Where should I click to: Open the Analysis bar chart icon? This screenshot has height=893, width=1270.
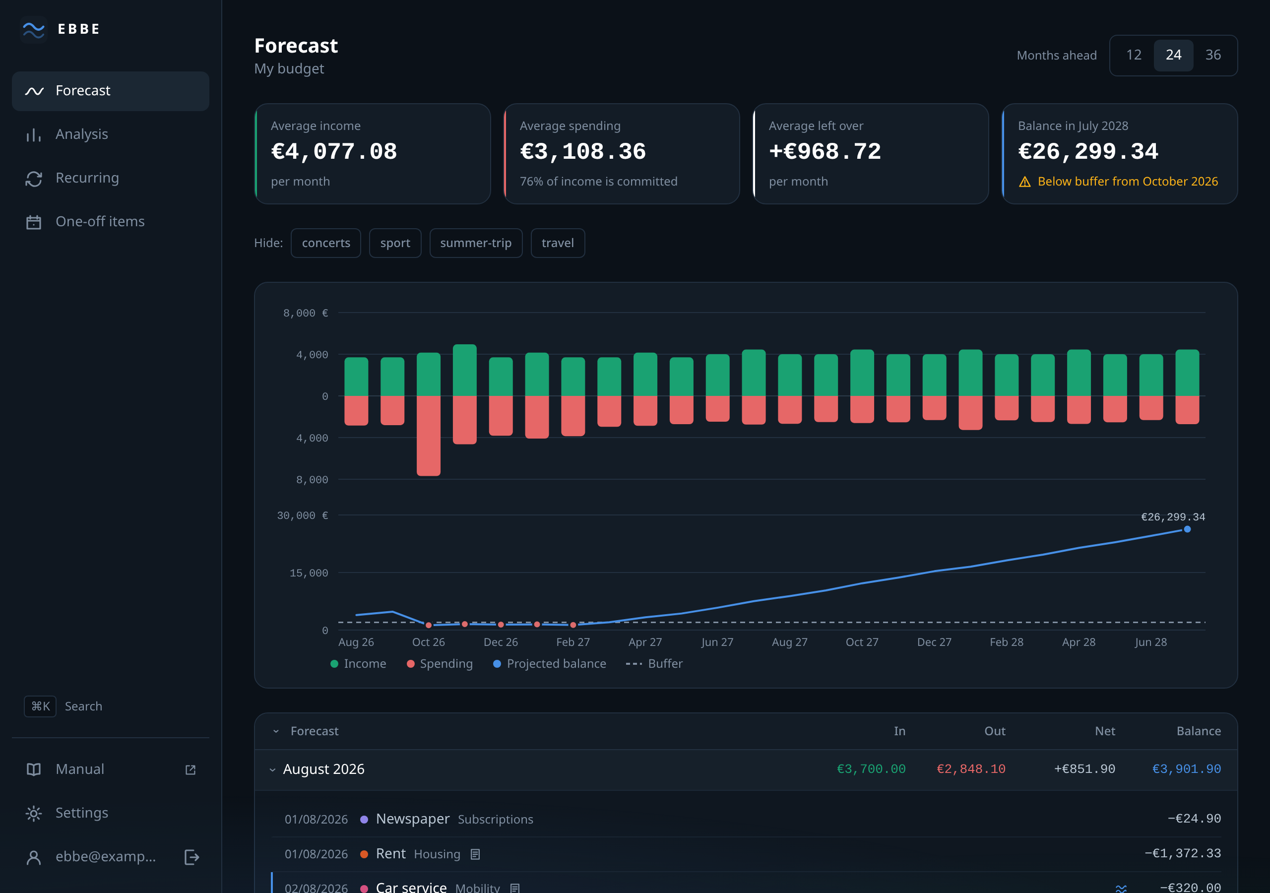[34, 134]
